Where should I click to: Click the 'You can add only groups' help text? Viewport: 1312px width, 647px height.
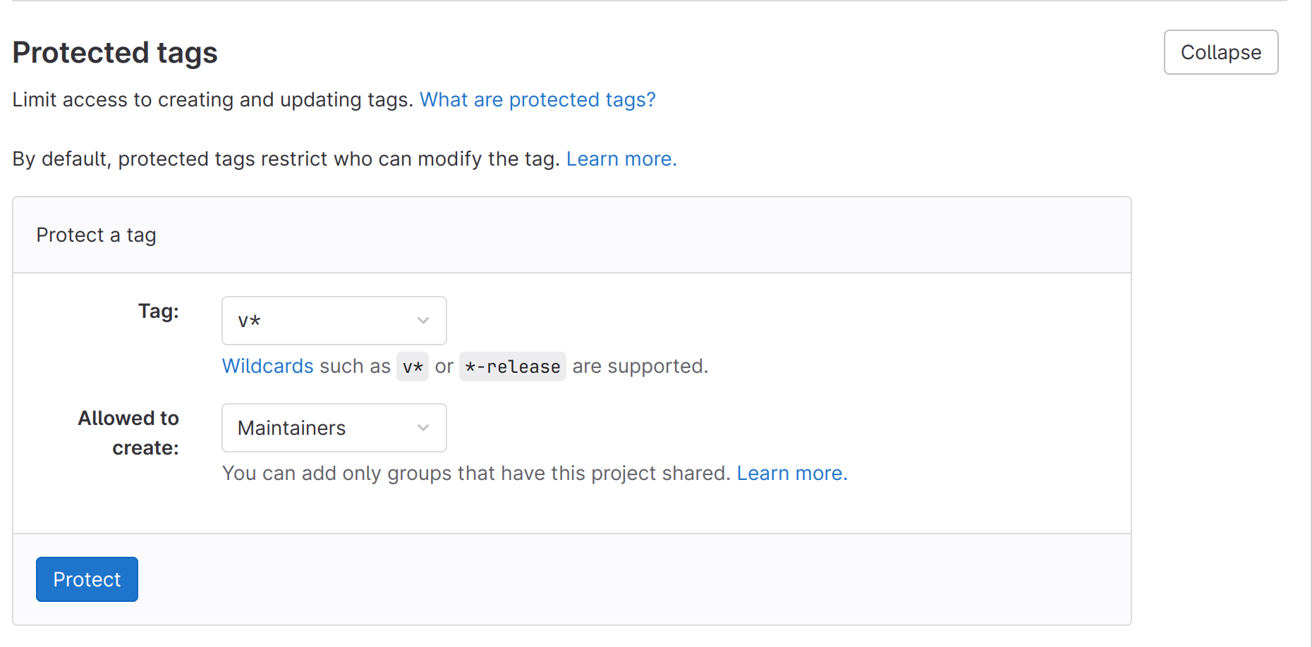tap(476, 474)
